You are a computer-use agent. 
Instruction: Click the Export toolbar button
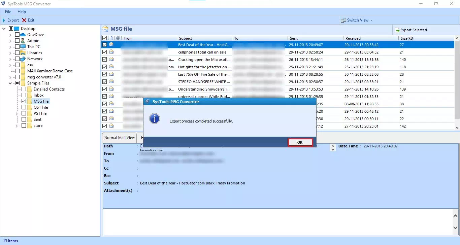click(10, 20)
